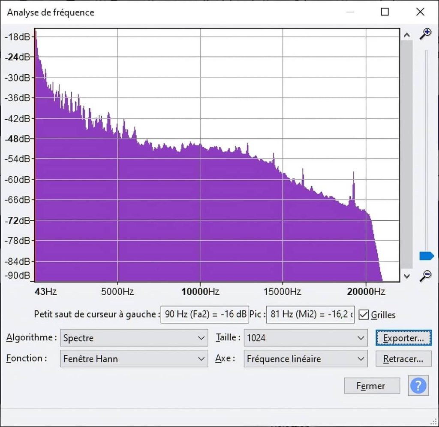The height and width of the screenshot is (427, 439).
Task: Open help via the question mark icon
Action: pyautogui.click(x=418, y=385)
